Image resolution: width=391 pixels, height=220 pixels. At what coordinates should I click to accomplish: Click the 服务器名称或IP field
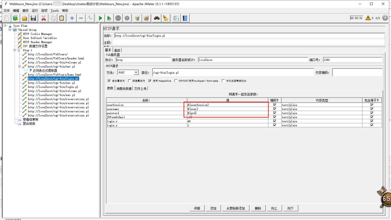point(253,60)
